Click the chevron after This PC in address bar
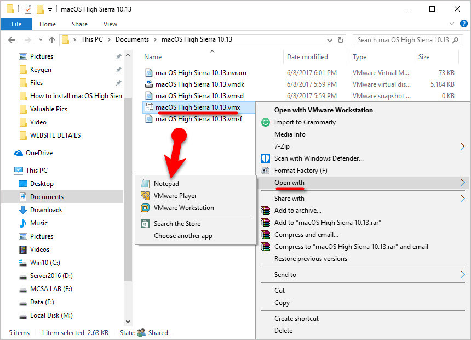 (109, 39)
